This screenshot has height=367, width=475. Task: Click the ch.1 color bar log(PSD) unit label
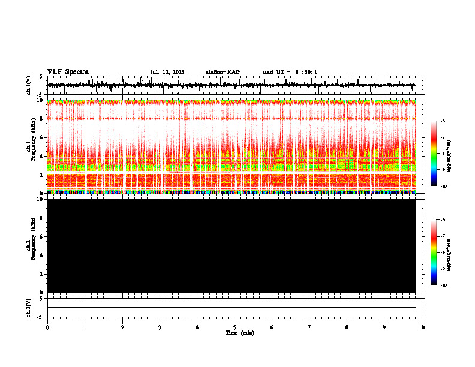point(449,156)
